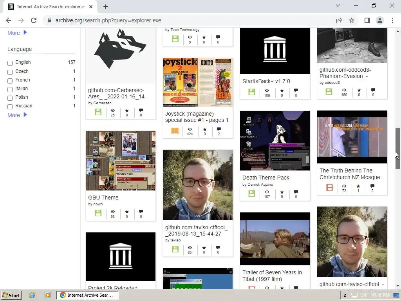Open github.com-taviso-ctftool 2019-08-13 link
Image resolution: width=401 pixels, height=301 pixels.
coord(197,230)
